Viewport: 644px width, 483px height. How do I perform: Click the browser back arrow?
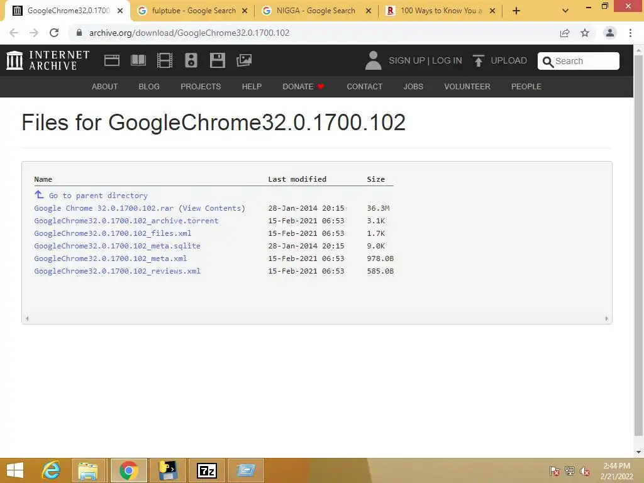tap(14, 33)
